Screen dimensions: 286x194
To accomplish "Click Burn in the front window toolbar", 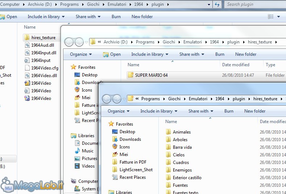I will click(229, 111).
